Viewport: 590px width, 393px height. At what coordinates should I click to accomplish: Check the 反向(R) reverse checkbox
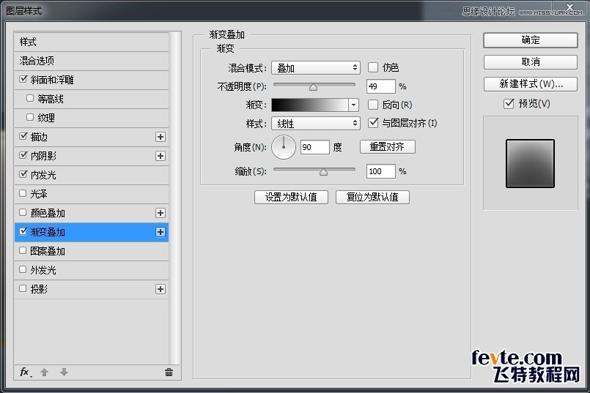click(x=373, y=105)
